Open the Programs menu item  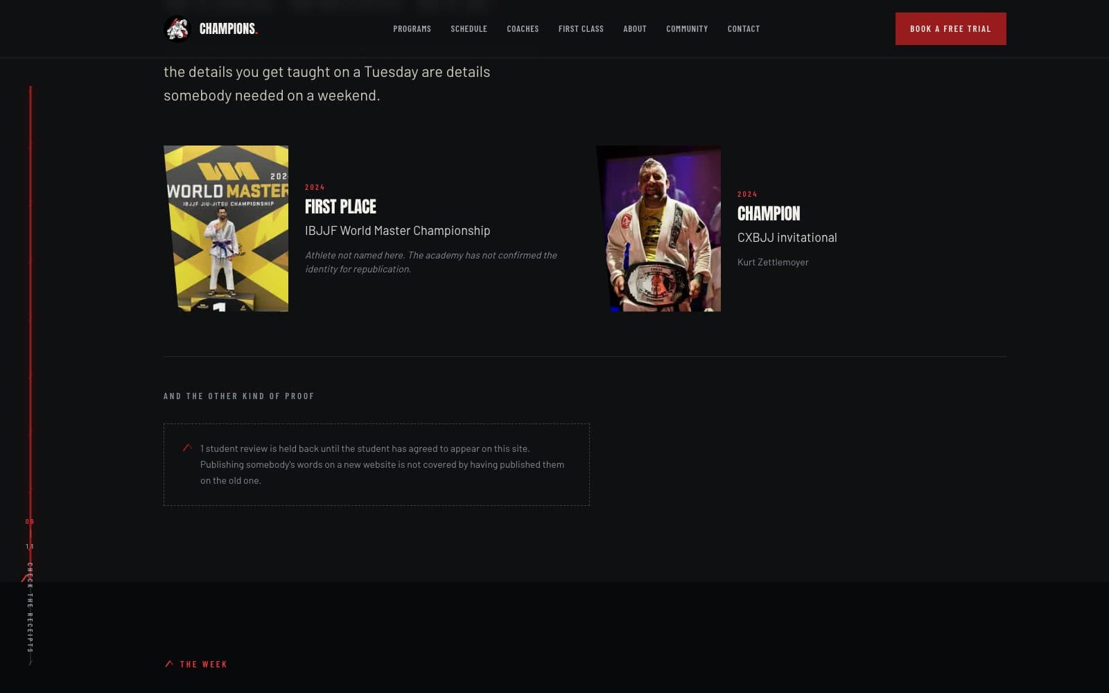pos(412,28)
